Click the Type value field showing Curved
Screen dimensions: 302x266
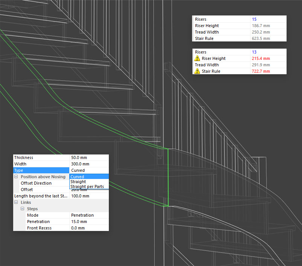pos(89,170)
